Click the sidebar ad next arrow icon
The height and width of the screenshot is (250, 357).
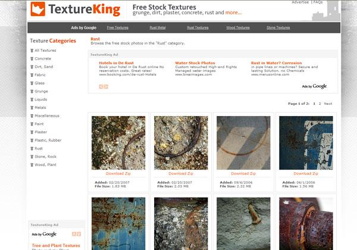coord(79,234)
